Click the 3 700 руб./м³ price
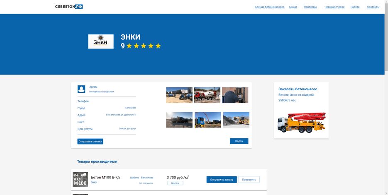Screen dimensions: 388x195 click(178, 177)
